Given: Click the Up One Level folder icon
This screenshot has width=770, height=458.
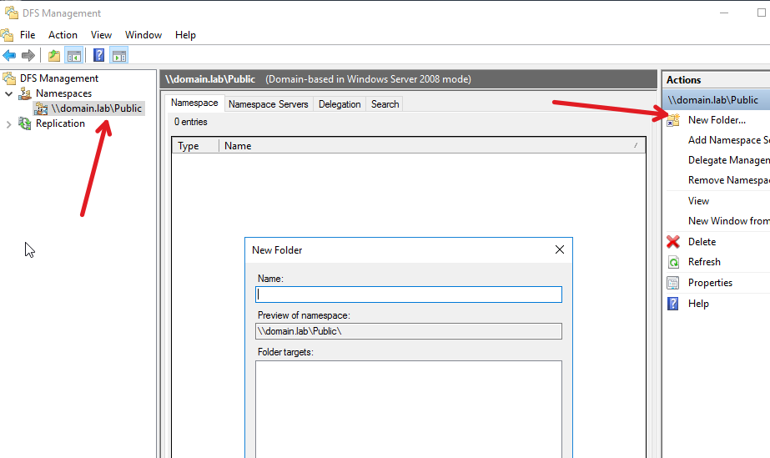Looking at the screenshot, I should pyautogui.click(x=53, y=56).
